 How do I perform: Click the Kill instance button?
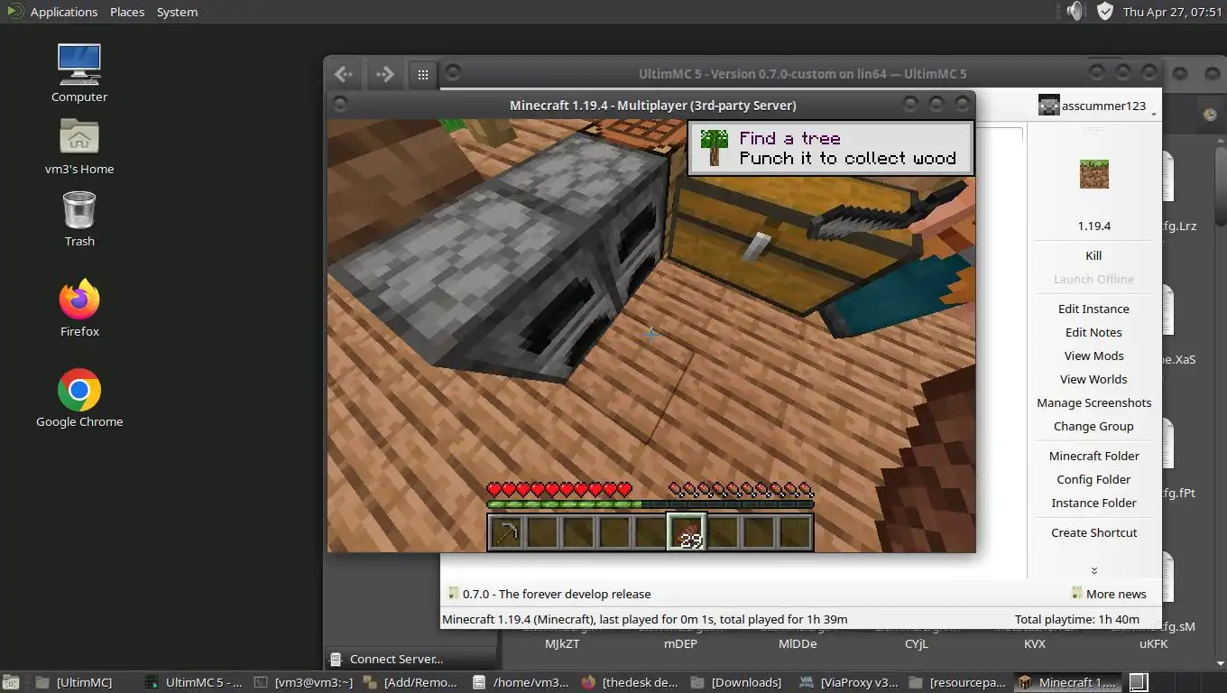tap(1094, 255)
